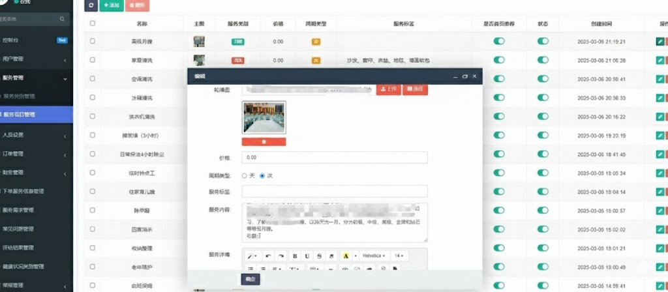Viewport: 668px width, 292px height.
Task: Click the refresh icon above the table
Action: 91,5
